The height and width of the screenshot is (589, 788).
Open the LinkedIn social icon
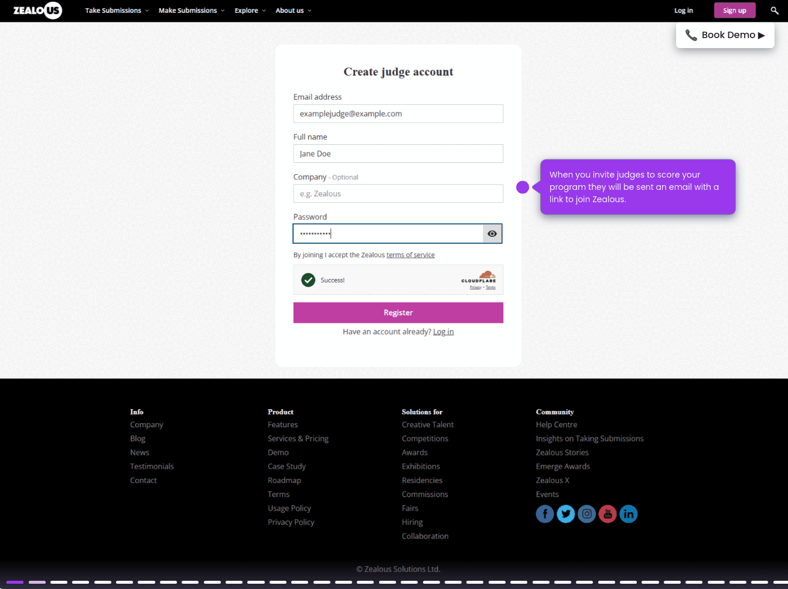(x=629, y=514)
